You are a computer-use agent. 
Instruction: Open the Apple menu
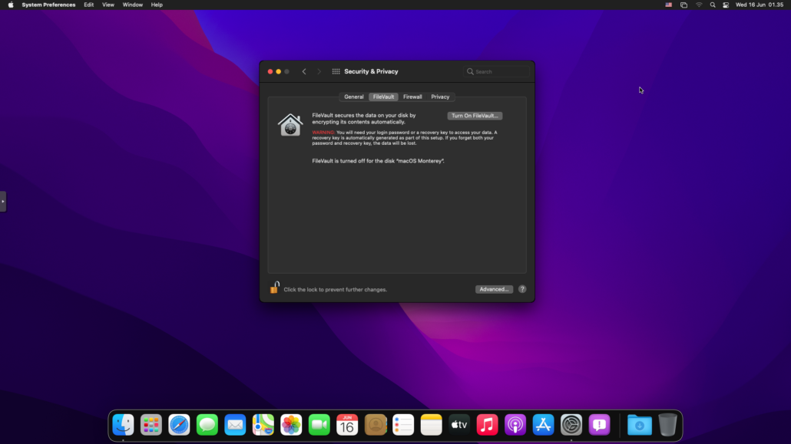pyautogui.click(x=11, y=5)
